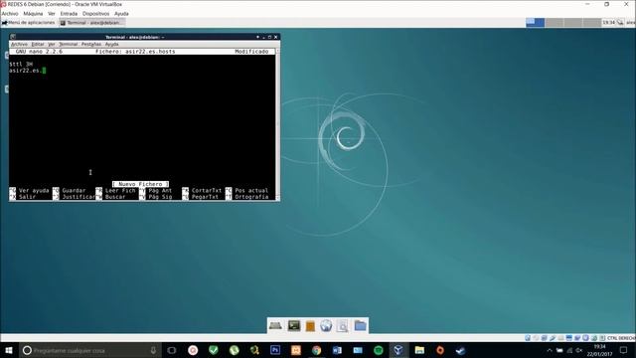Click 'Guardar' shortcut in nano footer
The height and width of the screenshot is (358, 636).
[x=74, y=190]
